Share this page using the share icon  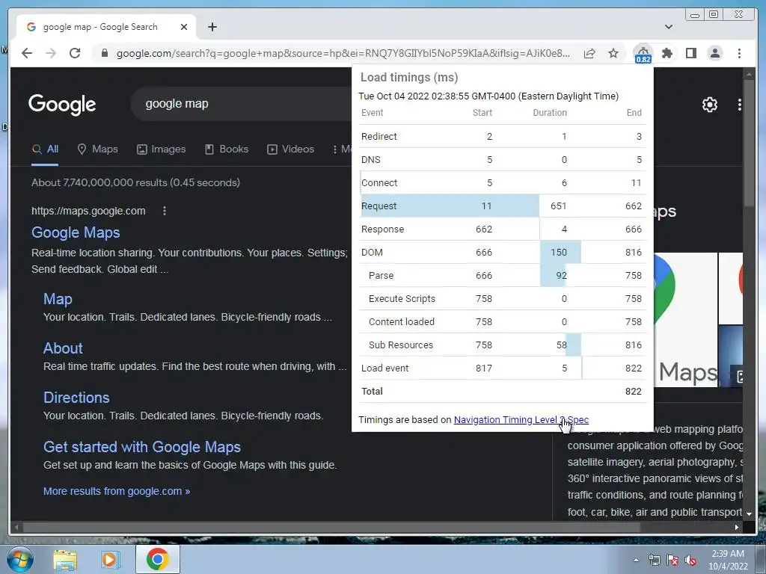coord(589,53)
